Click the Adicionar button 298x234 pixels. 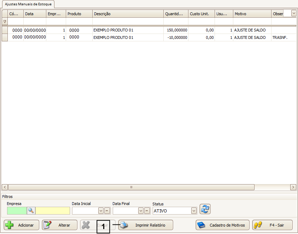pos(22,225)
